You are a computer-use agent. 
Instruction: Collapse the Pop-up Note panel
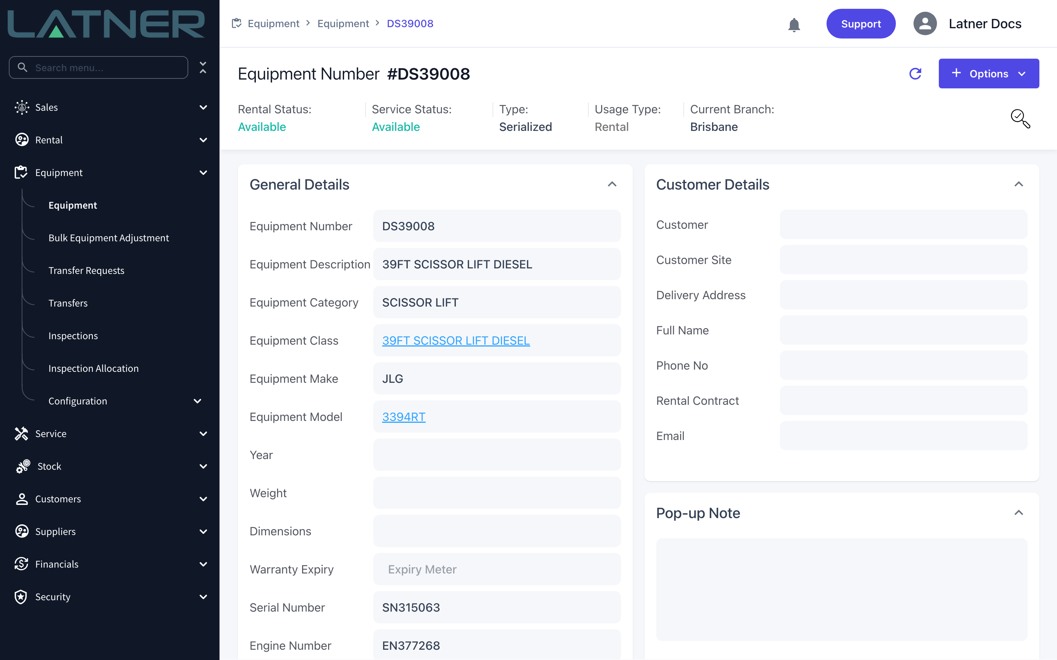point(1018,513)
